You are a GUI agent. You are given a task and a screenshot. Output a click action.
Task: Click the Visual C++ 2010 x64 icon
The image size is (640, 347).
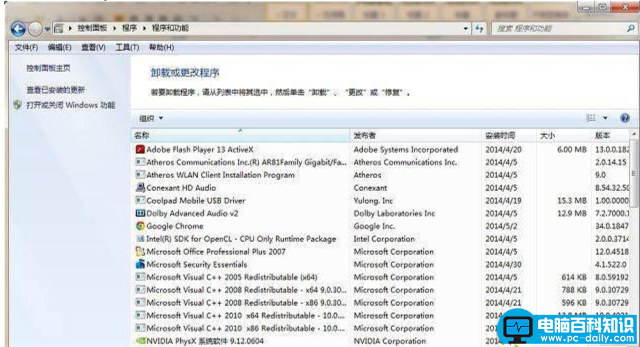pyautogui.click(x=140, y=315)
